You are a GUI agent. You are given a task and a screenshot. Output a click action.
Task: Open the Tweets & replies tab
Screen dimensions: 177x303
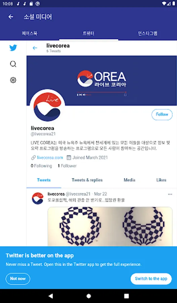coord(87,180)
